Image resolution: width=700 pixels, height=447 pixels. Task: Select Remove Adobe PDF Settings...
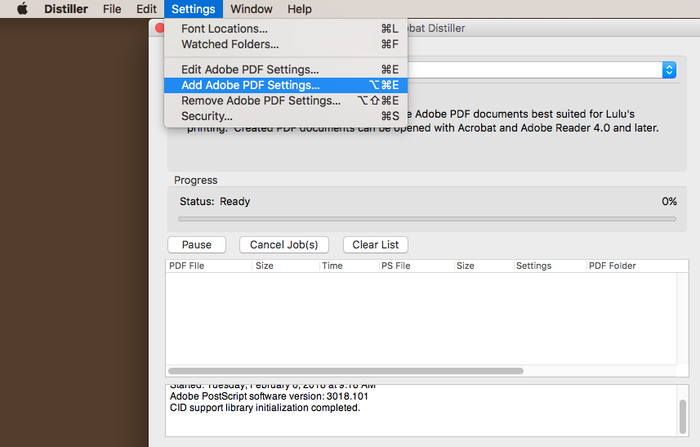(x=286, y=101)
